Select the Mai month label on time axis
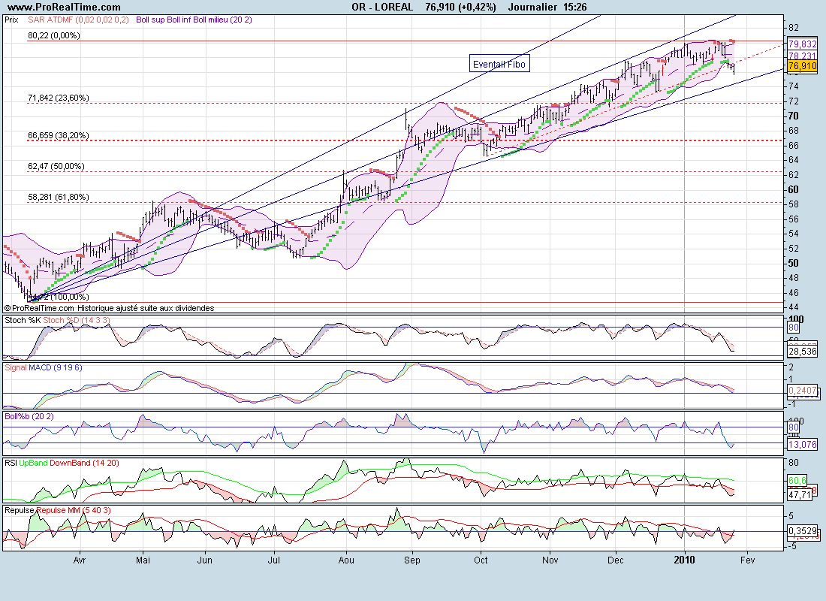 click(143, 560)
